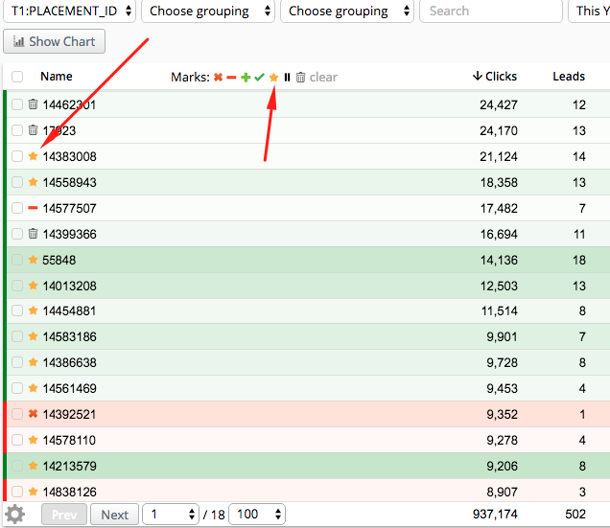Click the Show Chart button
Image resolution: width=610 pixels, height=528 pixels.
click(x=55, y=42)
